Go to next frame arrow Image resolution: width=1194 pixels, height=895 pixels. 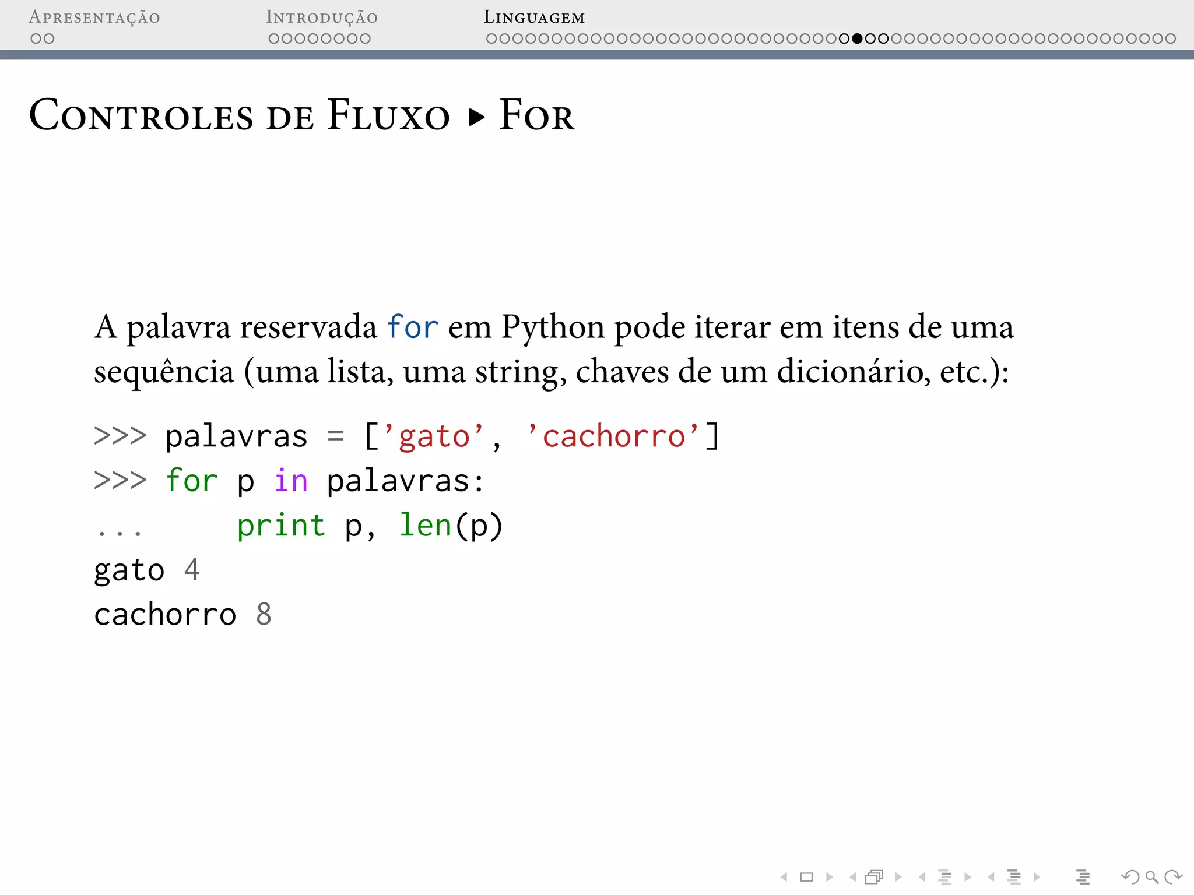pyautogui.click(x=898, y=877)
